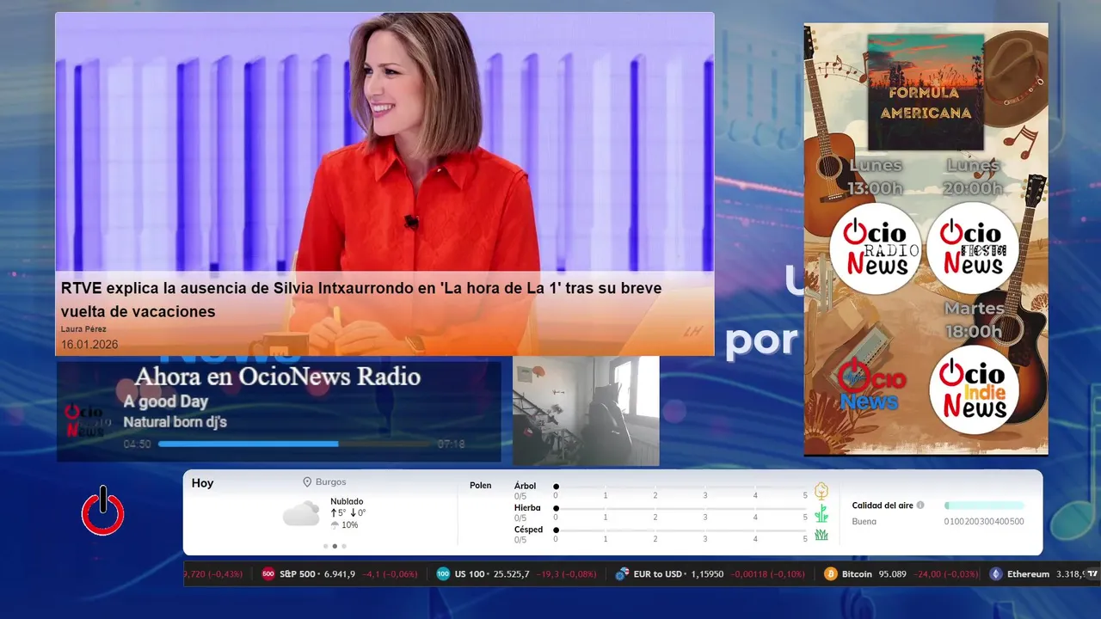Click the article date 16.01.2026

point(89,345)
